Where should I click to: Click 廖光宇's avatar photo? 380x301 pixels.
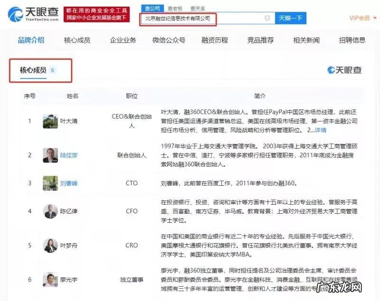(50, 279)
